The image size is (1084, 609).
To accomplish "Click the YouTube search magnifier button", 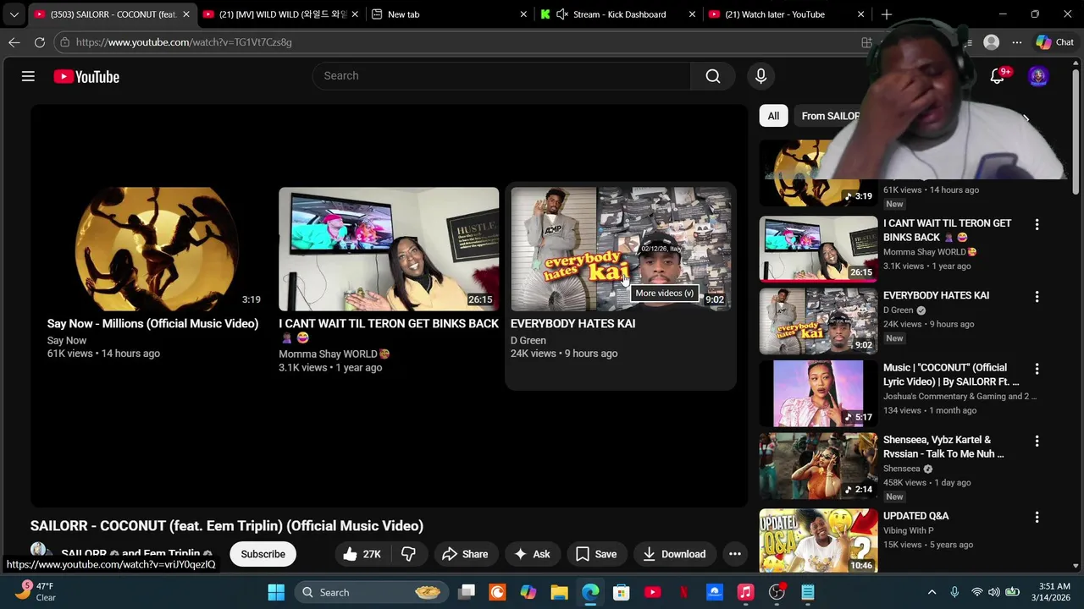I will coord(713,76).
